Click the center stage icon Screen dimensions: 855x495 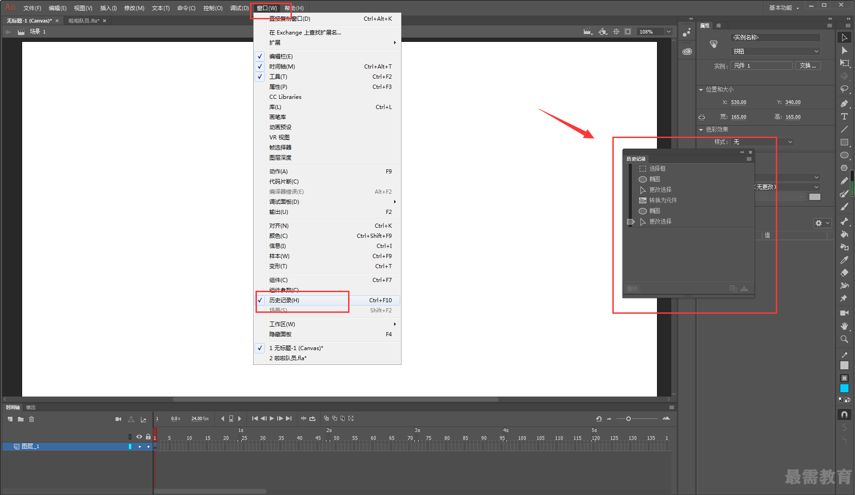pos(616,32)
